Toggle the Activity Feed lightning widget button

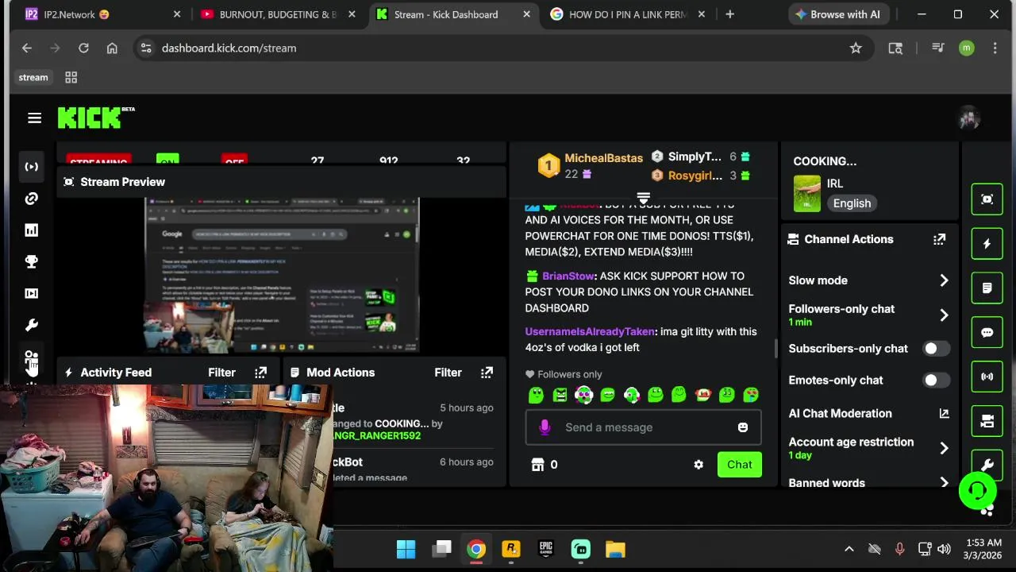click(x=987, y=244)
